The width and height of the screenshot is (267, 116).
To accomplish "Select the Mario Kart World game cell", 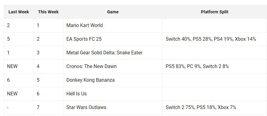I will 113,26.
